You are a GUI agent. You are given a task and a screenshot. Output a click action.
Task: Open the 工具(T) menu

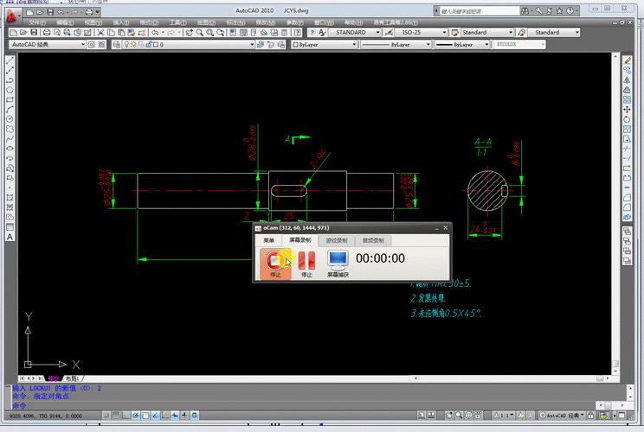click(177, 22)
